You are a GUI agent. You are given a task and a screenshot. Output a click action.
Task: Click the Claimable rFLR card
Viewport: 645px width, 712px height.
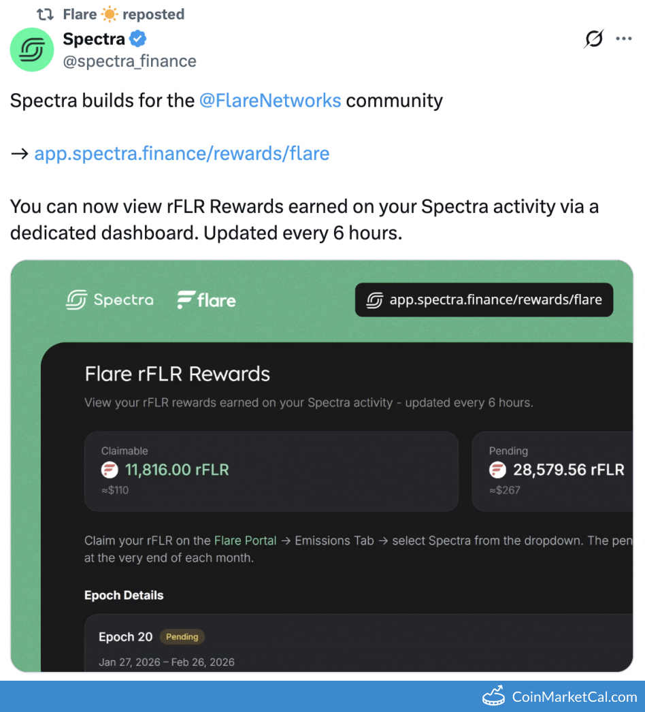click(271, 471)
